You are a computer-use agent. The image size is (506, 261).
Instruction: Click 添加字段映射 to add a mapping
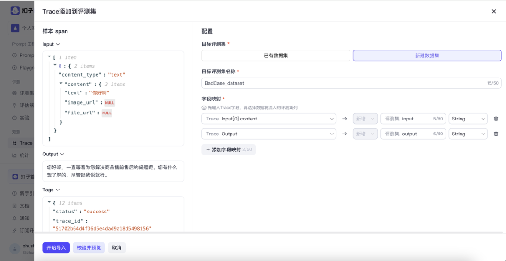tap(229, 150)
